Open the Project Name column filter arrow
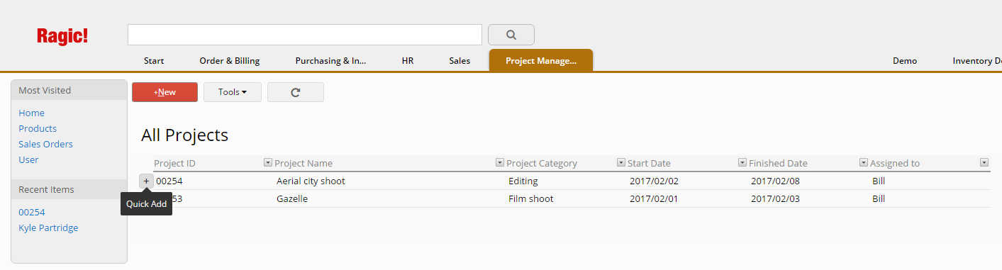The image size is (1002, 270). tap(499, 163)
